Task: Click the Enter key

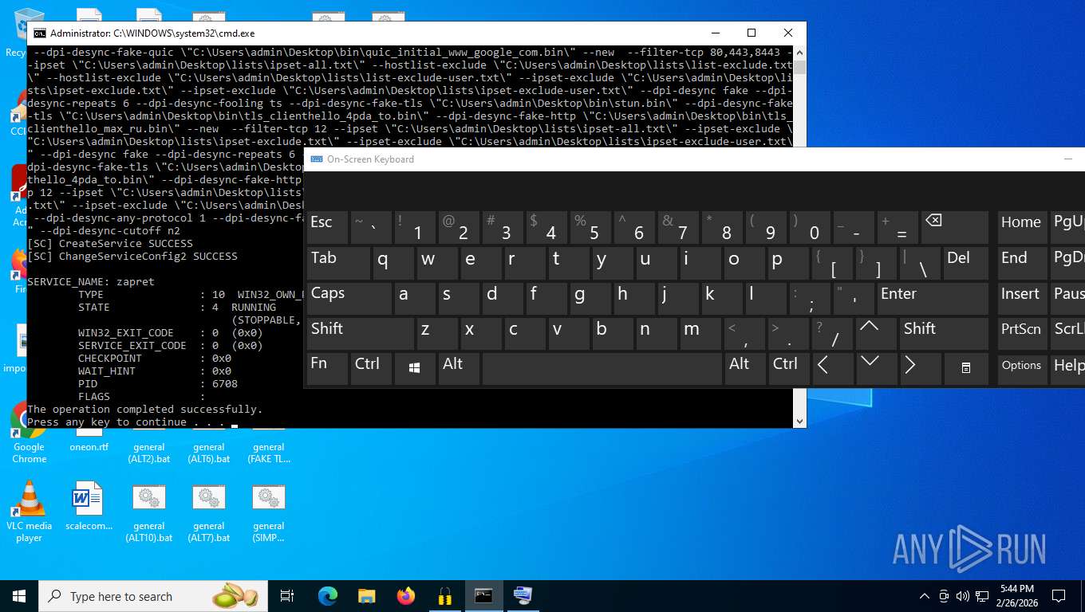Action: pos(932,298)
